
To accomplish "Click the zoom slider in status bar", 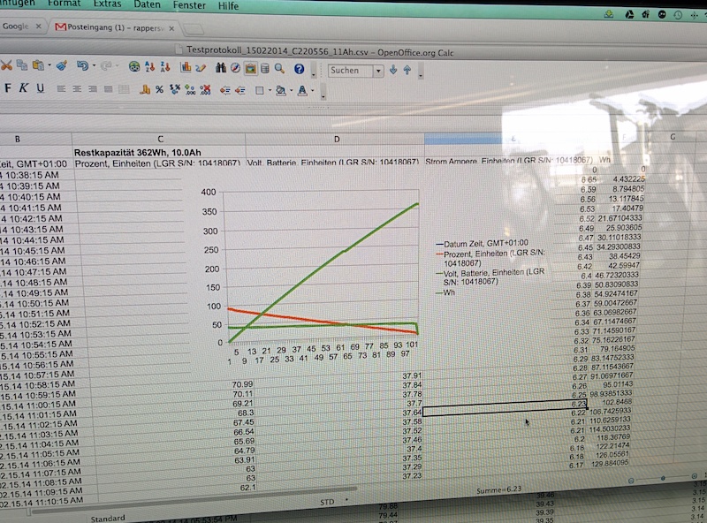I will tap(663, 478).
